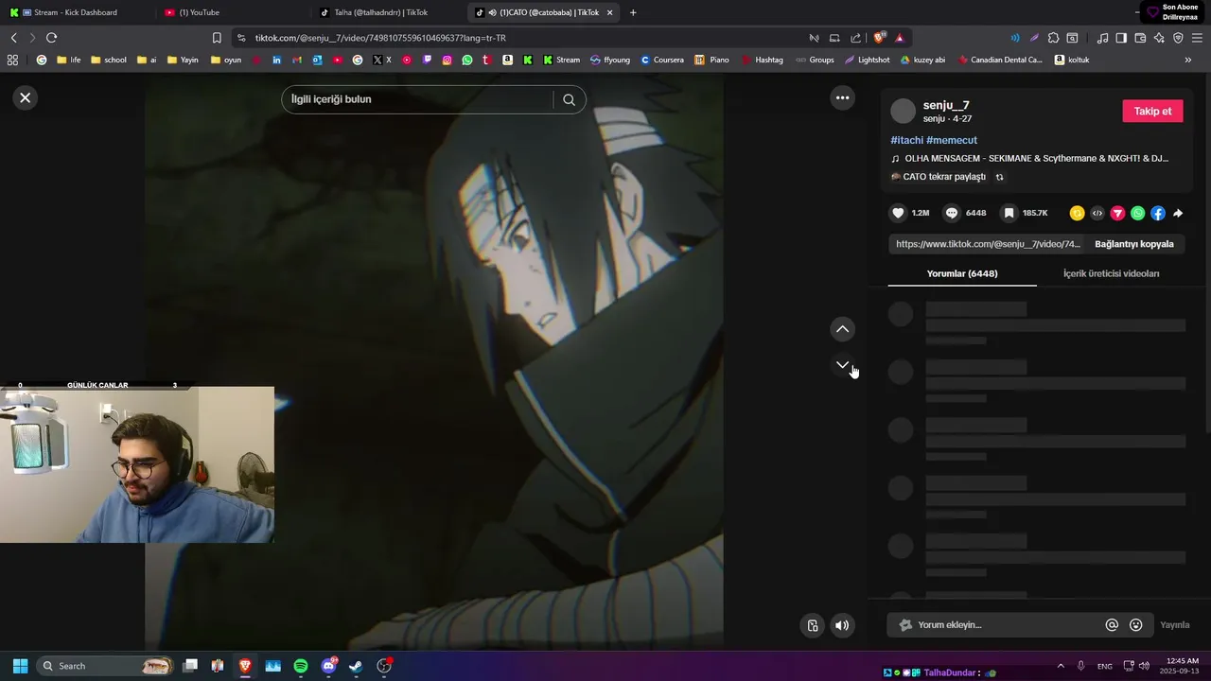Toggle the auto-scroll icon beside volume
The height and width of the screenshot is (681, 1211).
click(813, 625)
